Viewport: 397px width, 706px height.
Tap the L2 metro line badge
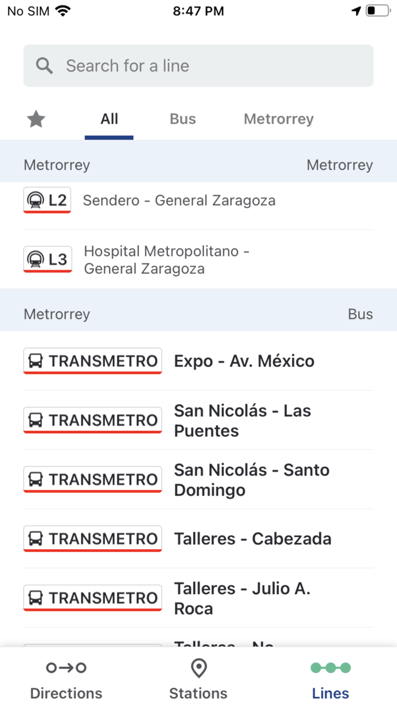click(x=47, y=200)
